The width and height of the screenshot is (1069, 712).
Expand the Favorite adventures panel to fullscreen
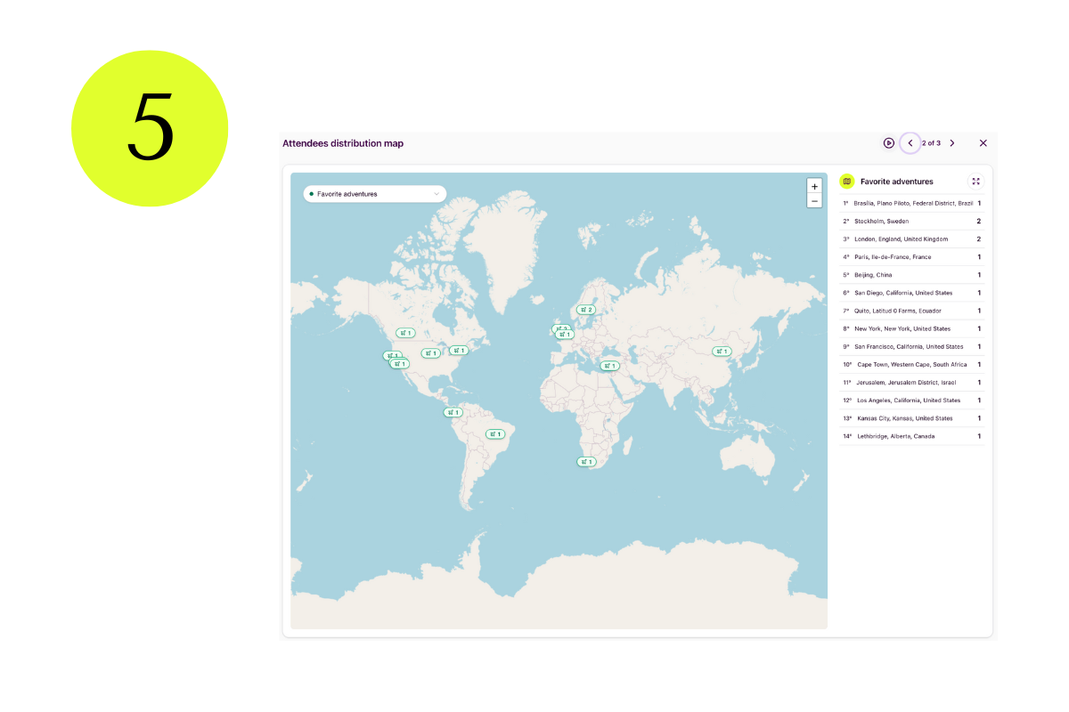pos(976,182)
